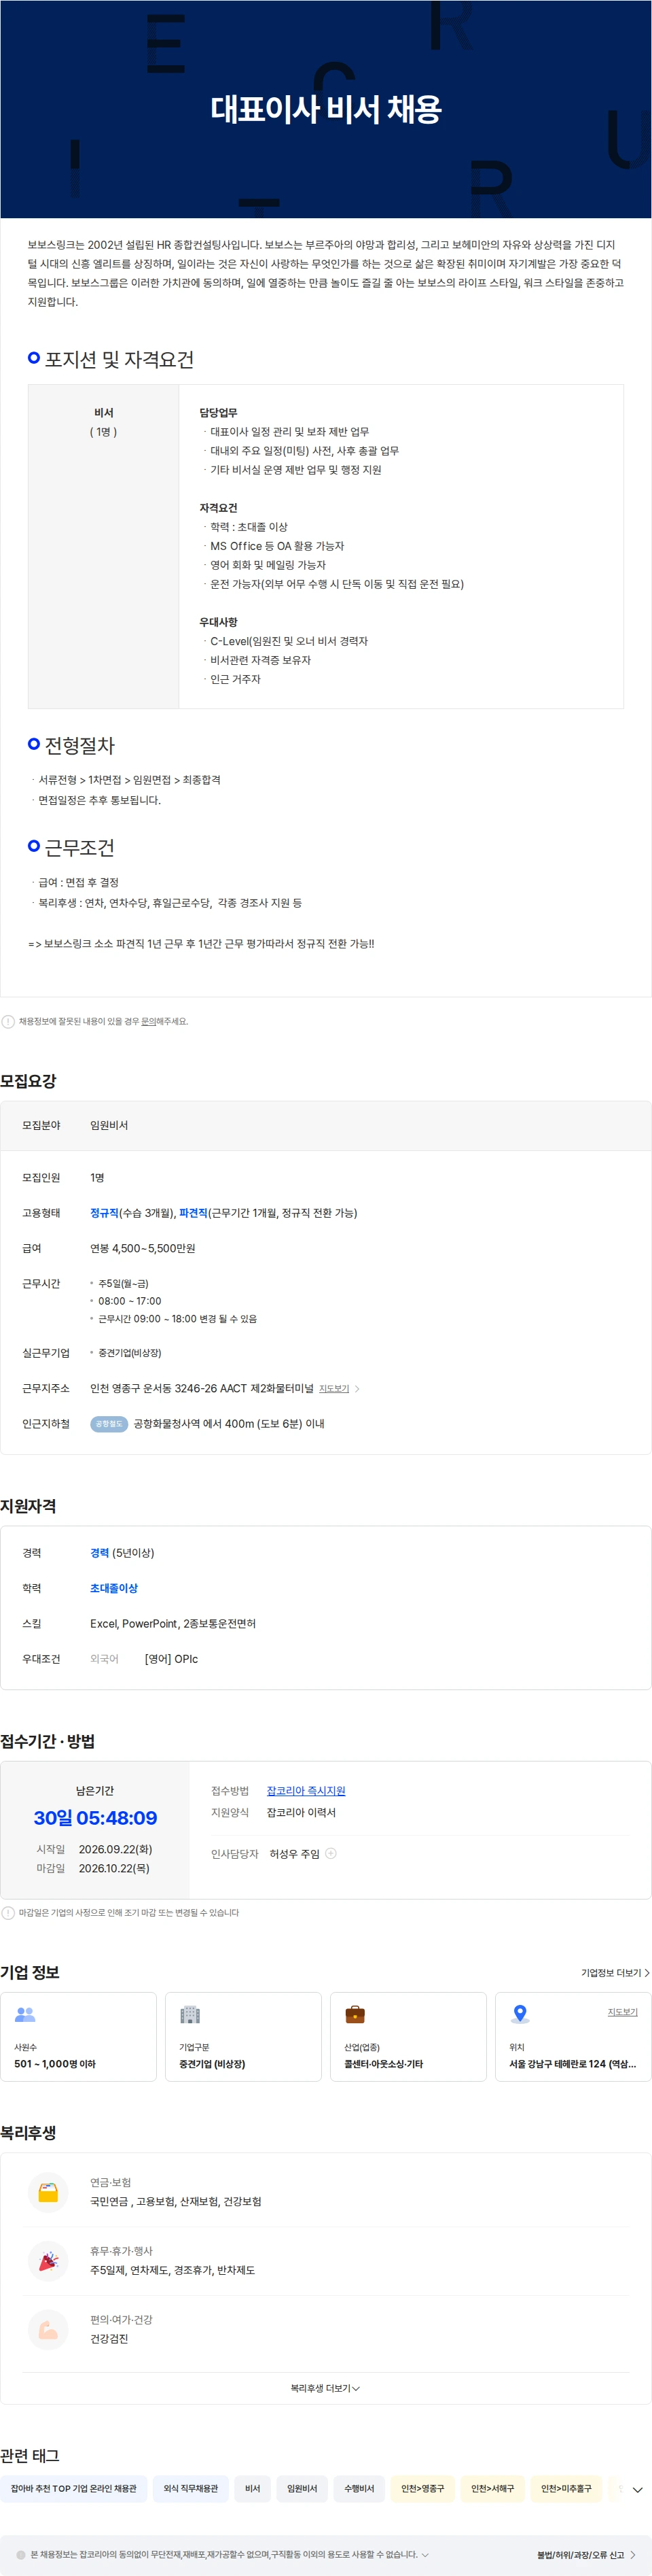Click the 전형절차 heading
The height and width of the screenshot is (2576, 652).
(80, 745)
